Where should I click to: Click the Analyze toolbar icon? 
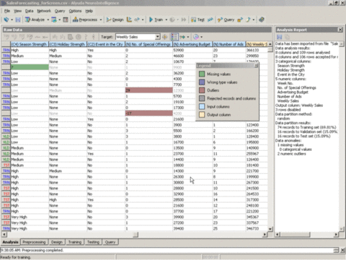35,19
